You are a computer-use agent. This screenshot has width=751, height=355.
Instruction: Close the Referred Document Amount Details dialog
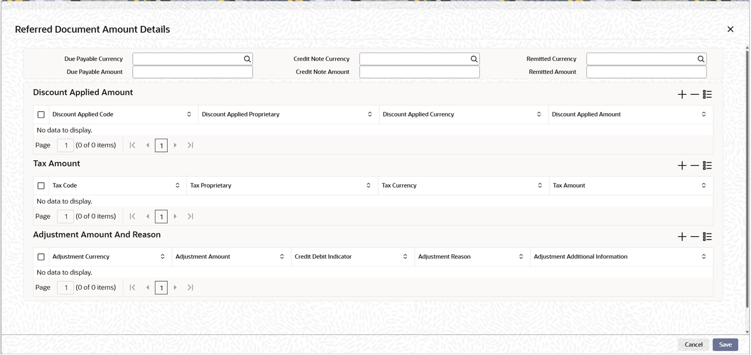730,30
